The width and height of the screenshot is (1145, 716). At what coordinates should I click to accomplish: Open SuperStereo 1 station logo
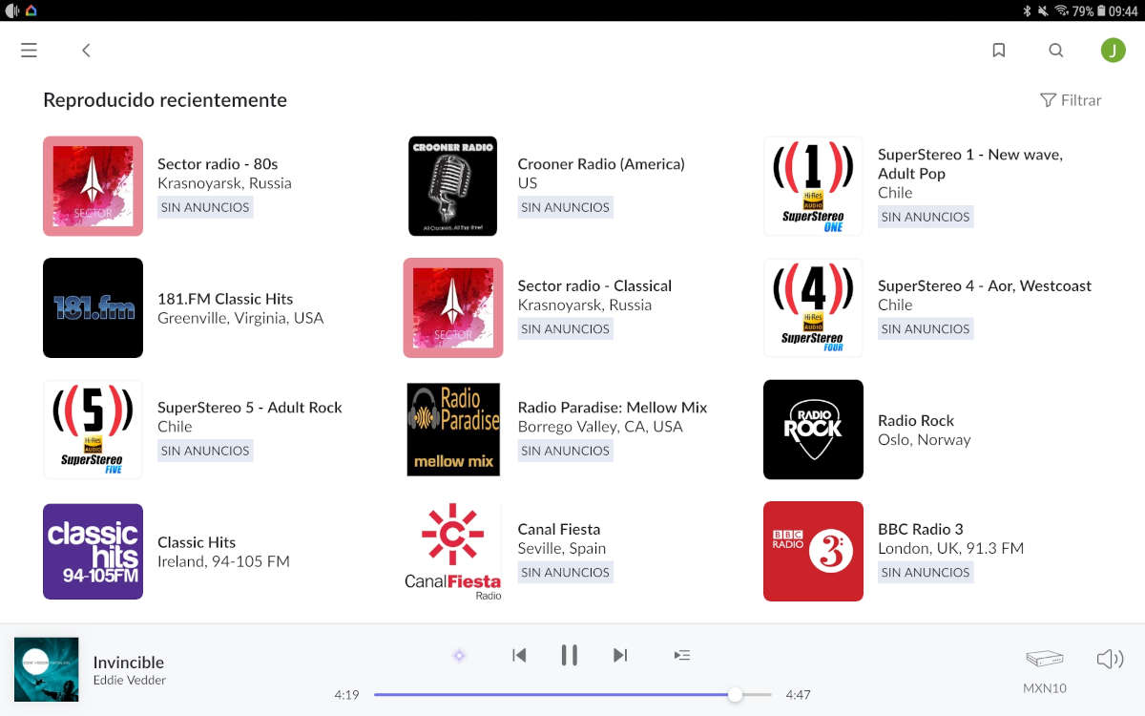(813, 186)
